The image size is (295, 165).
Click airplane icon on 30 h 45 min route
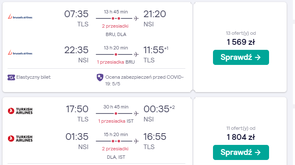click(136, 113)
